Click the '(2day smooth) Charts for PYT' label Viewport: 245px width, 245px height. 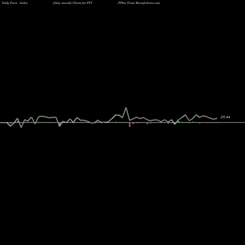tap(73, 3)
